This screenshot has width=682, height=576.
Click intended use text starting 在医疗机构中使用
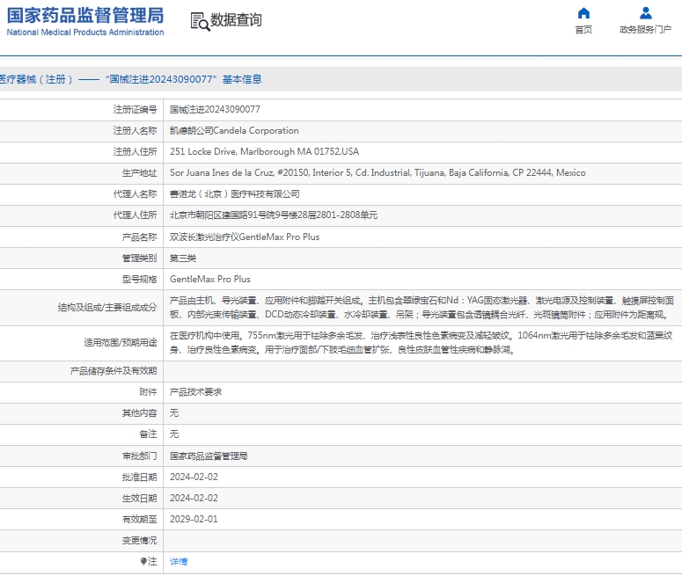(x=421, y=343)
